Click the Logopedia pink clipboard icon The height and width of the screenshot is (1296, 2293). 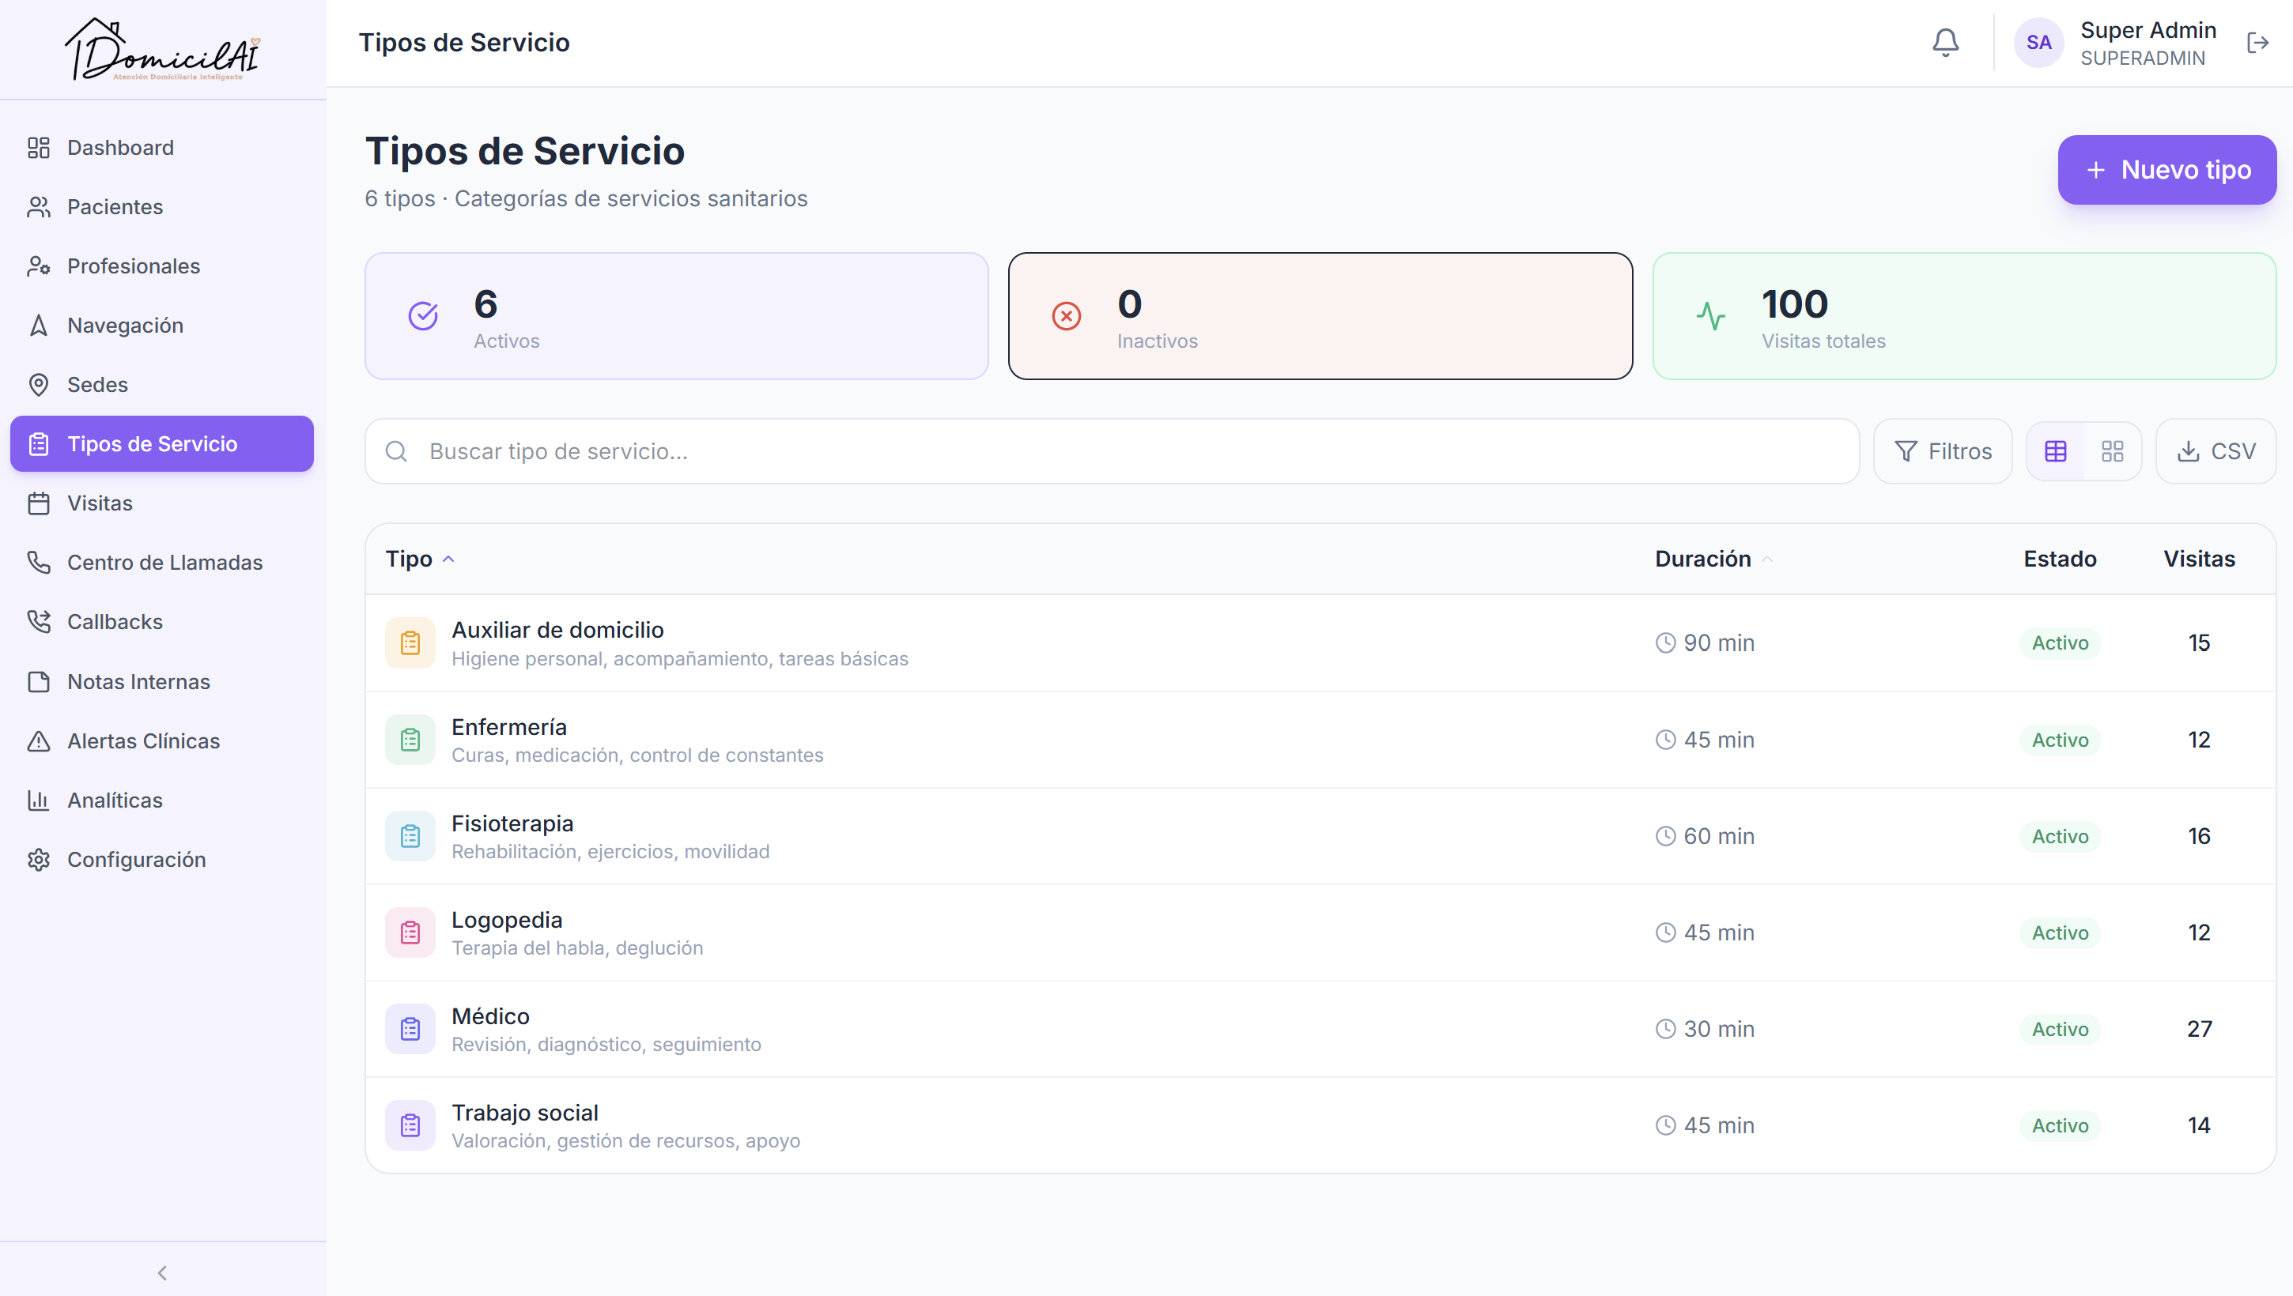(x=410, y=932)
